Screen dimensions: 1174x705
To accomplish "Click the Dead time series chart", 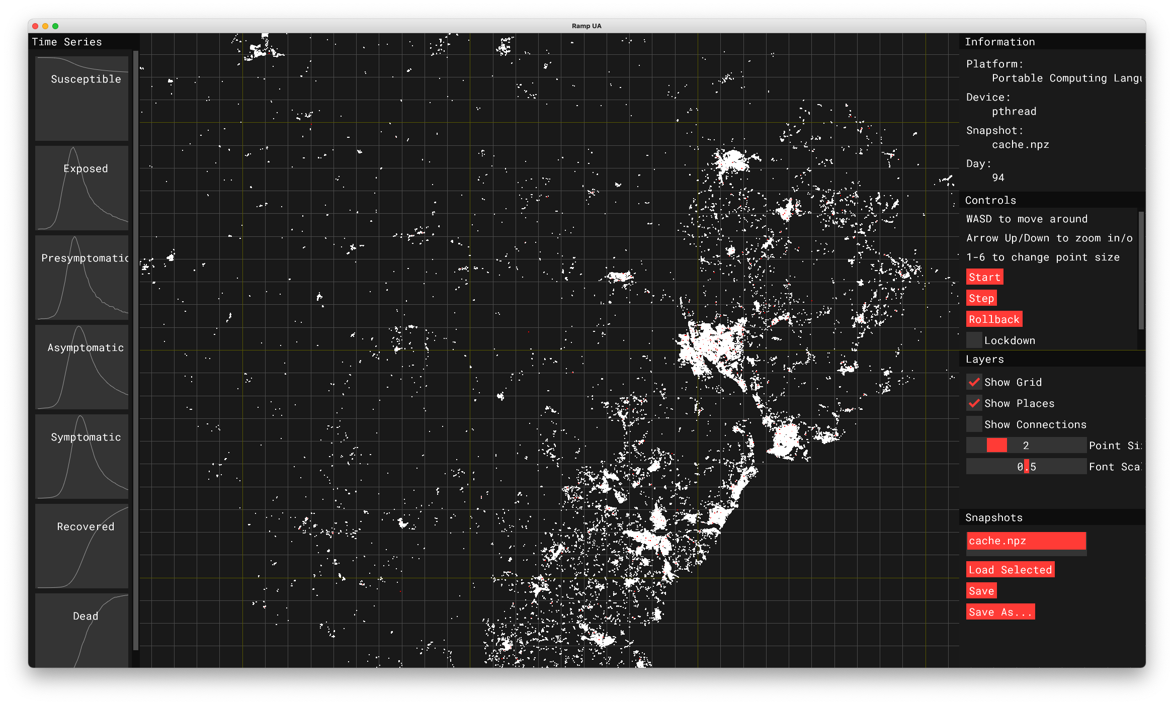I will (x=81, y=631).
